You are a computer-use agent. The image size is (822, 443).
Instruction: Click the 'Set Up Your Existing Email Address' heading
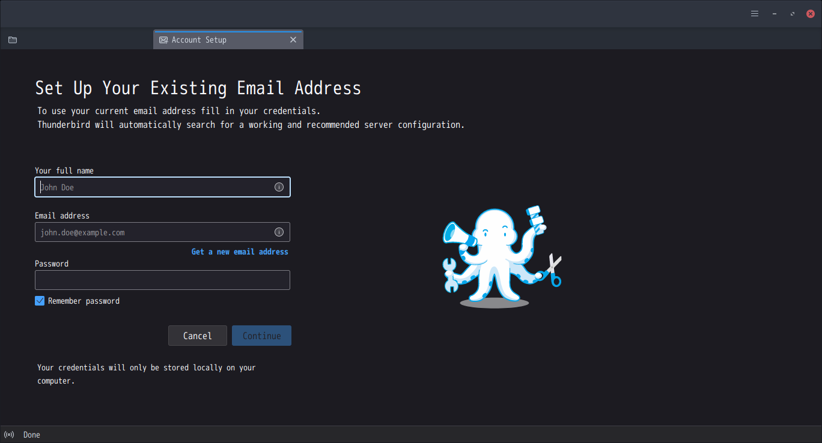pyautogui.click(x=198, y=88)
